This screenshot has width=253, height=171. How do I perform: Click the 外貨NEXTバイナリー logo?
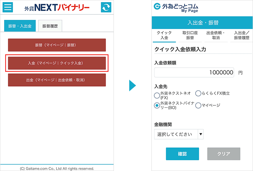pyautogui.click(x=57, y=7)
